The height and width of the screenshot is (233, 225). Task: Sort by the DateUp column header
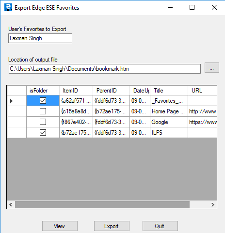pyautogui.click(x=140, y=91)
